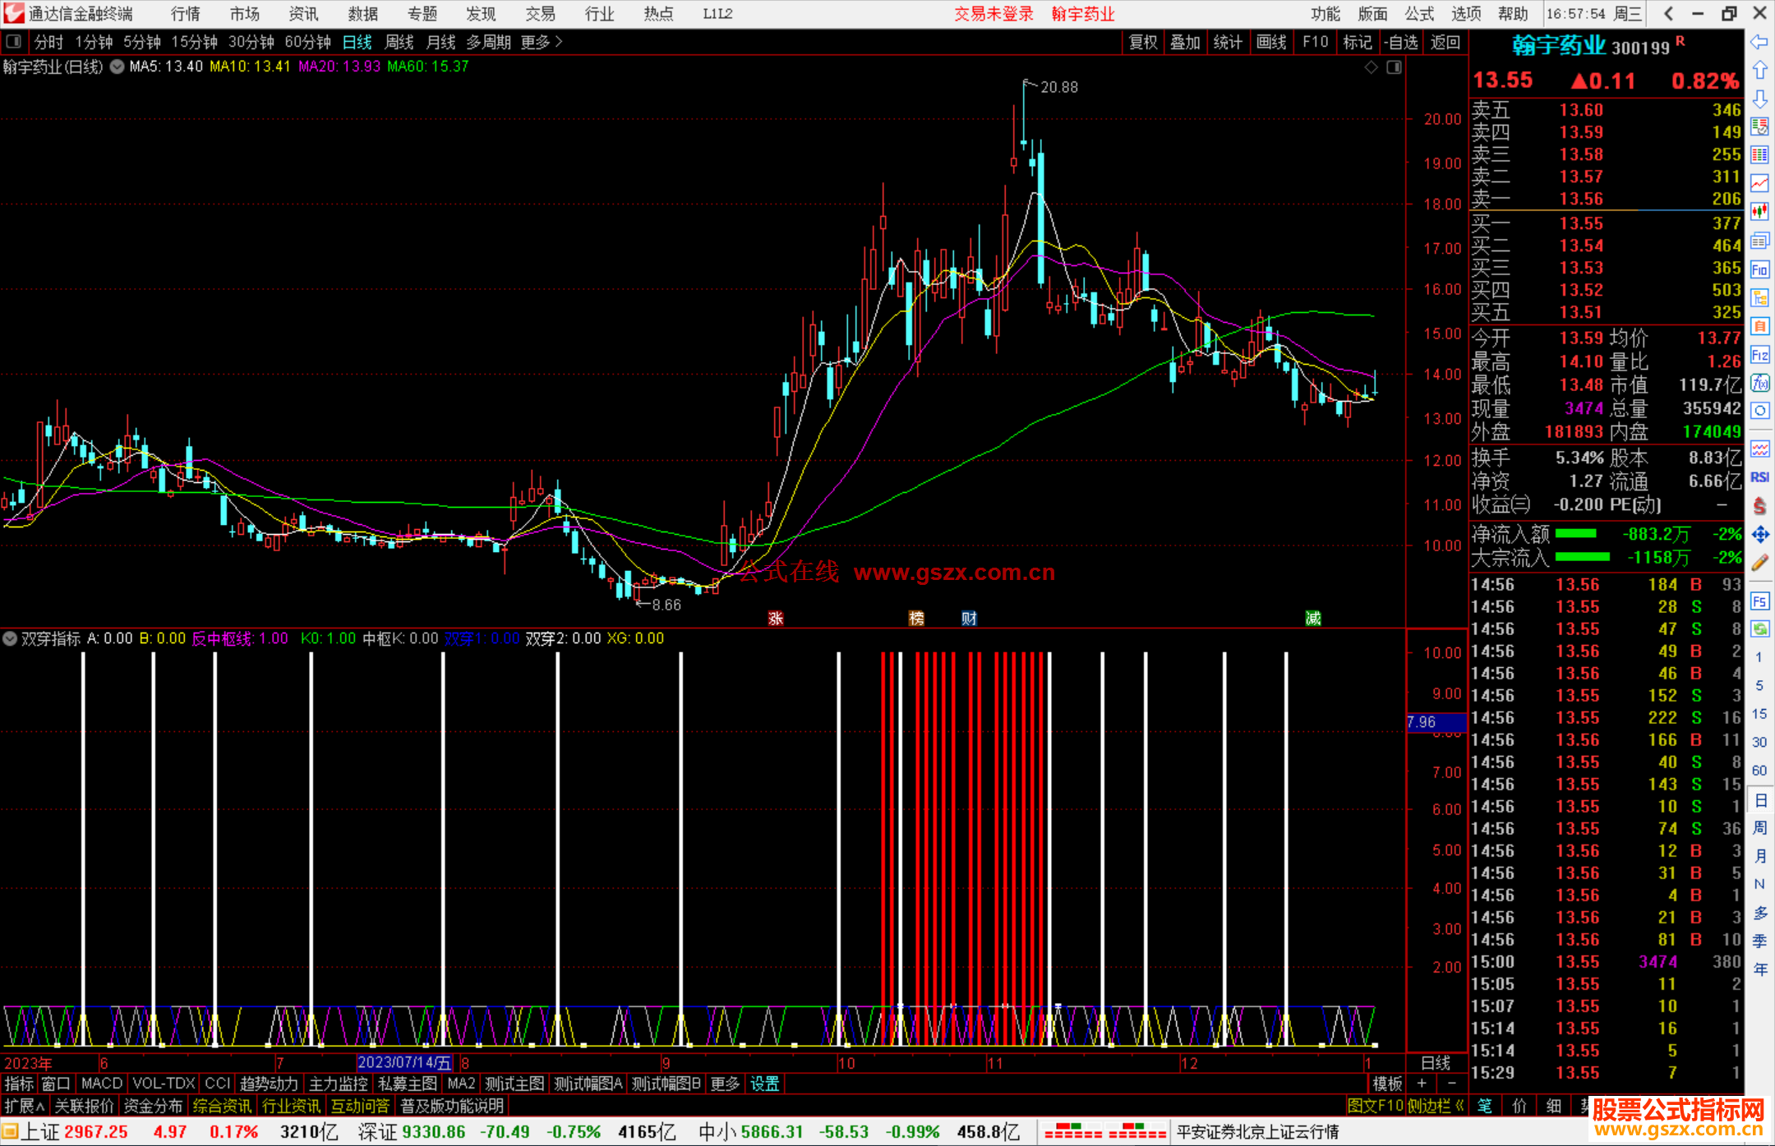Click the panel layout icon at chart top-right
The image size is (1775, 1146).
point(1394,67)
